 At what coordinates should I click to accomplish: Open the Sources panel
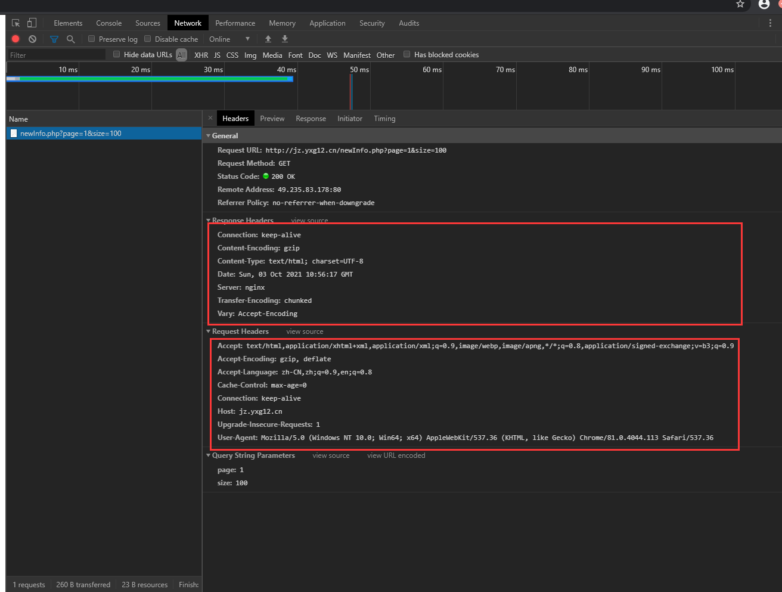point(148,23)
